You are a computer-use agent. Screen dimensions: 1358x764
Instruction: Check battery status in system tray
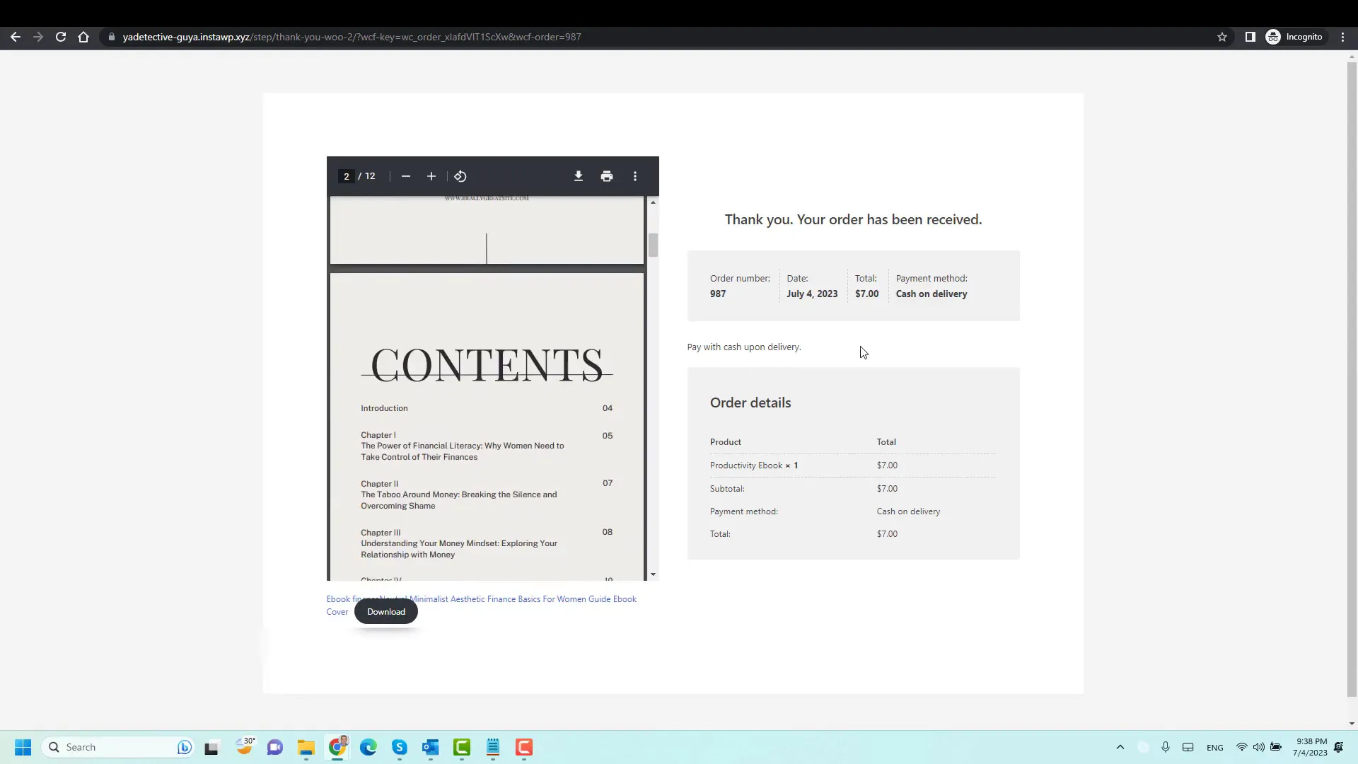pos(1276,747)
